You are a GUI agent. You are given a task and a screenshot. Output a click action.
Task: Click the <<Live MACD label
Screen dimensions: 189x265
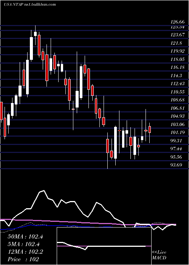(159, 255)
